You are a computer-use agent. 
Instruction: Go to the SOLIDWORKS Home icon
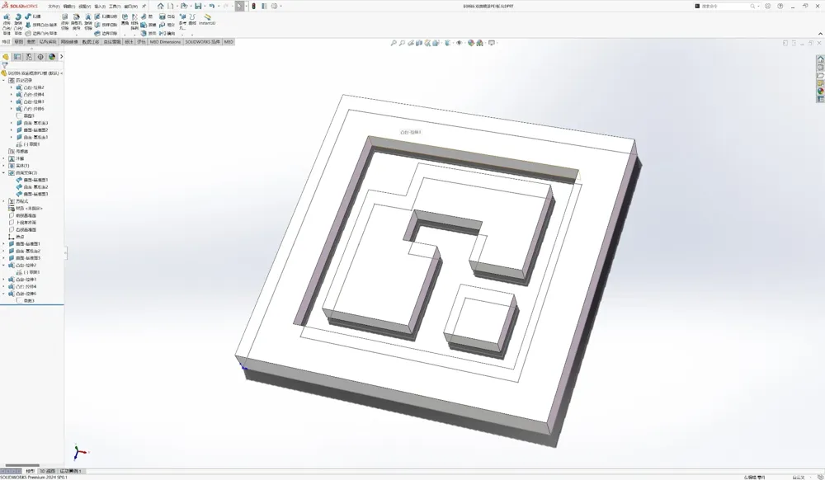(161, 6)
